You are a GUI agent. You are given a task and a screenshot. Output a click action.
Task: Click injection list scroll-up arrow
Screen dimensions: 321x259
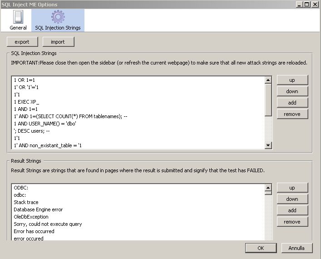(268, 80)
